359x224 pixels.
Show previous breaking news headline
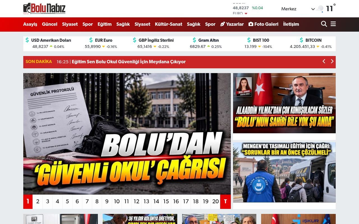[x=324, y=61]
